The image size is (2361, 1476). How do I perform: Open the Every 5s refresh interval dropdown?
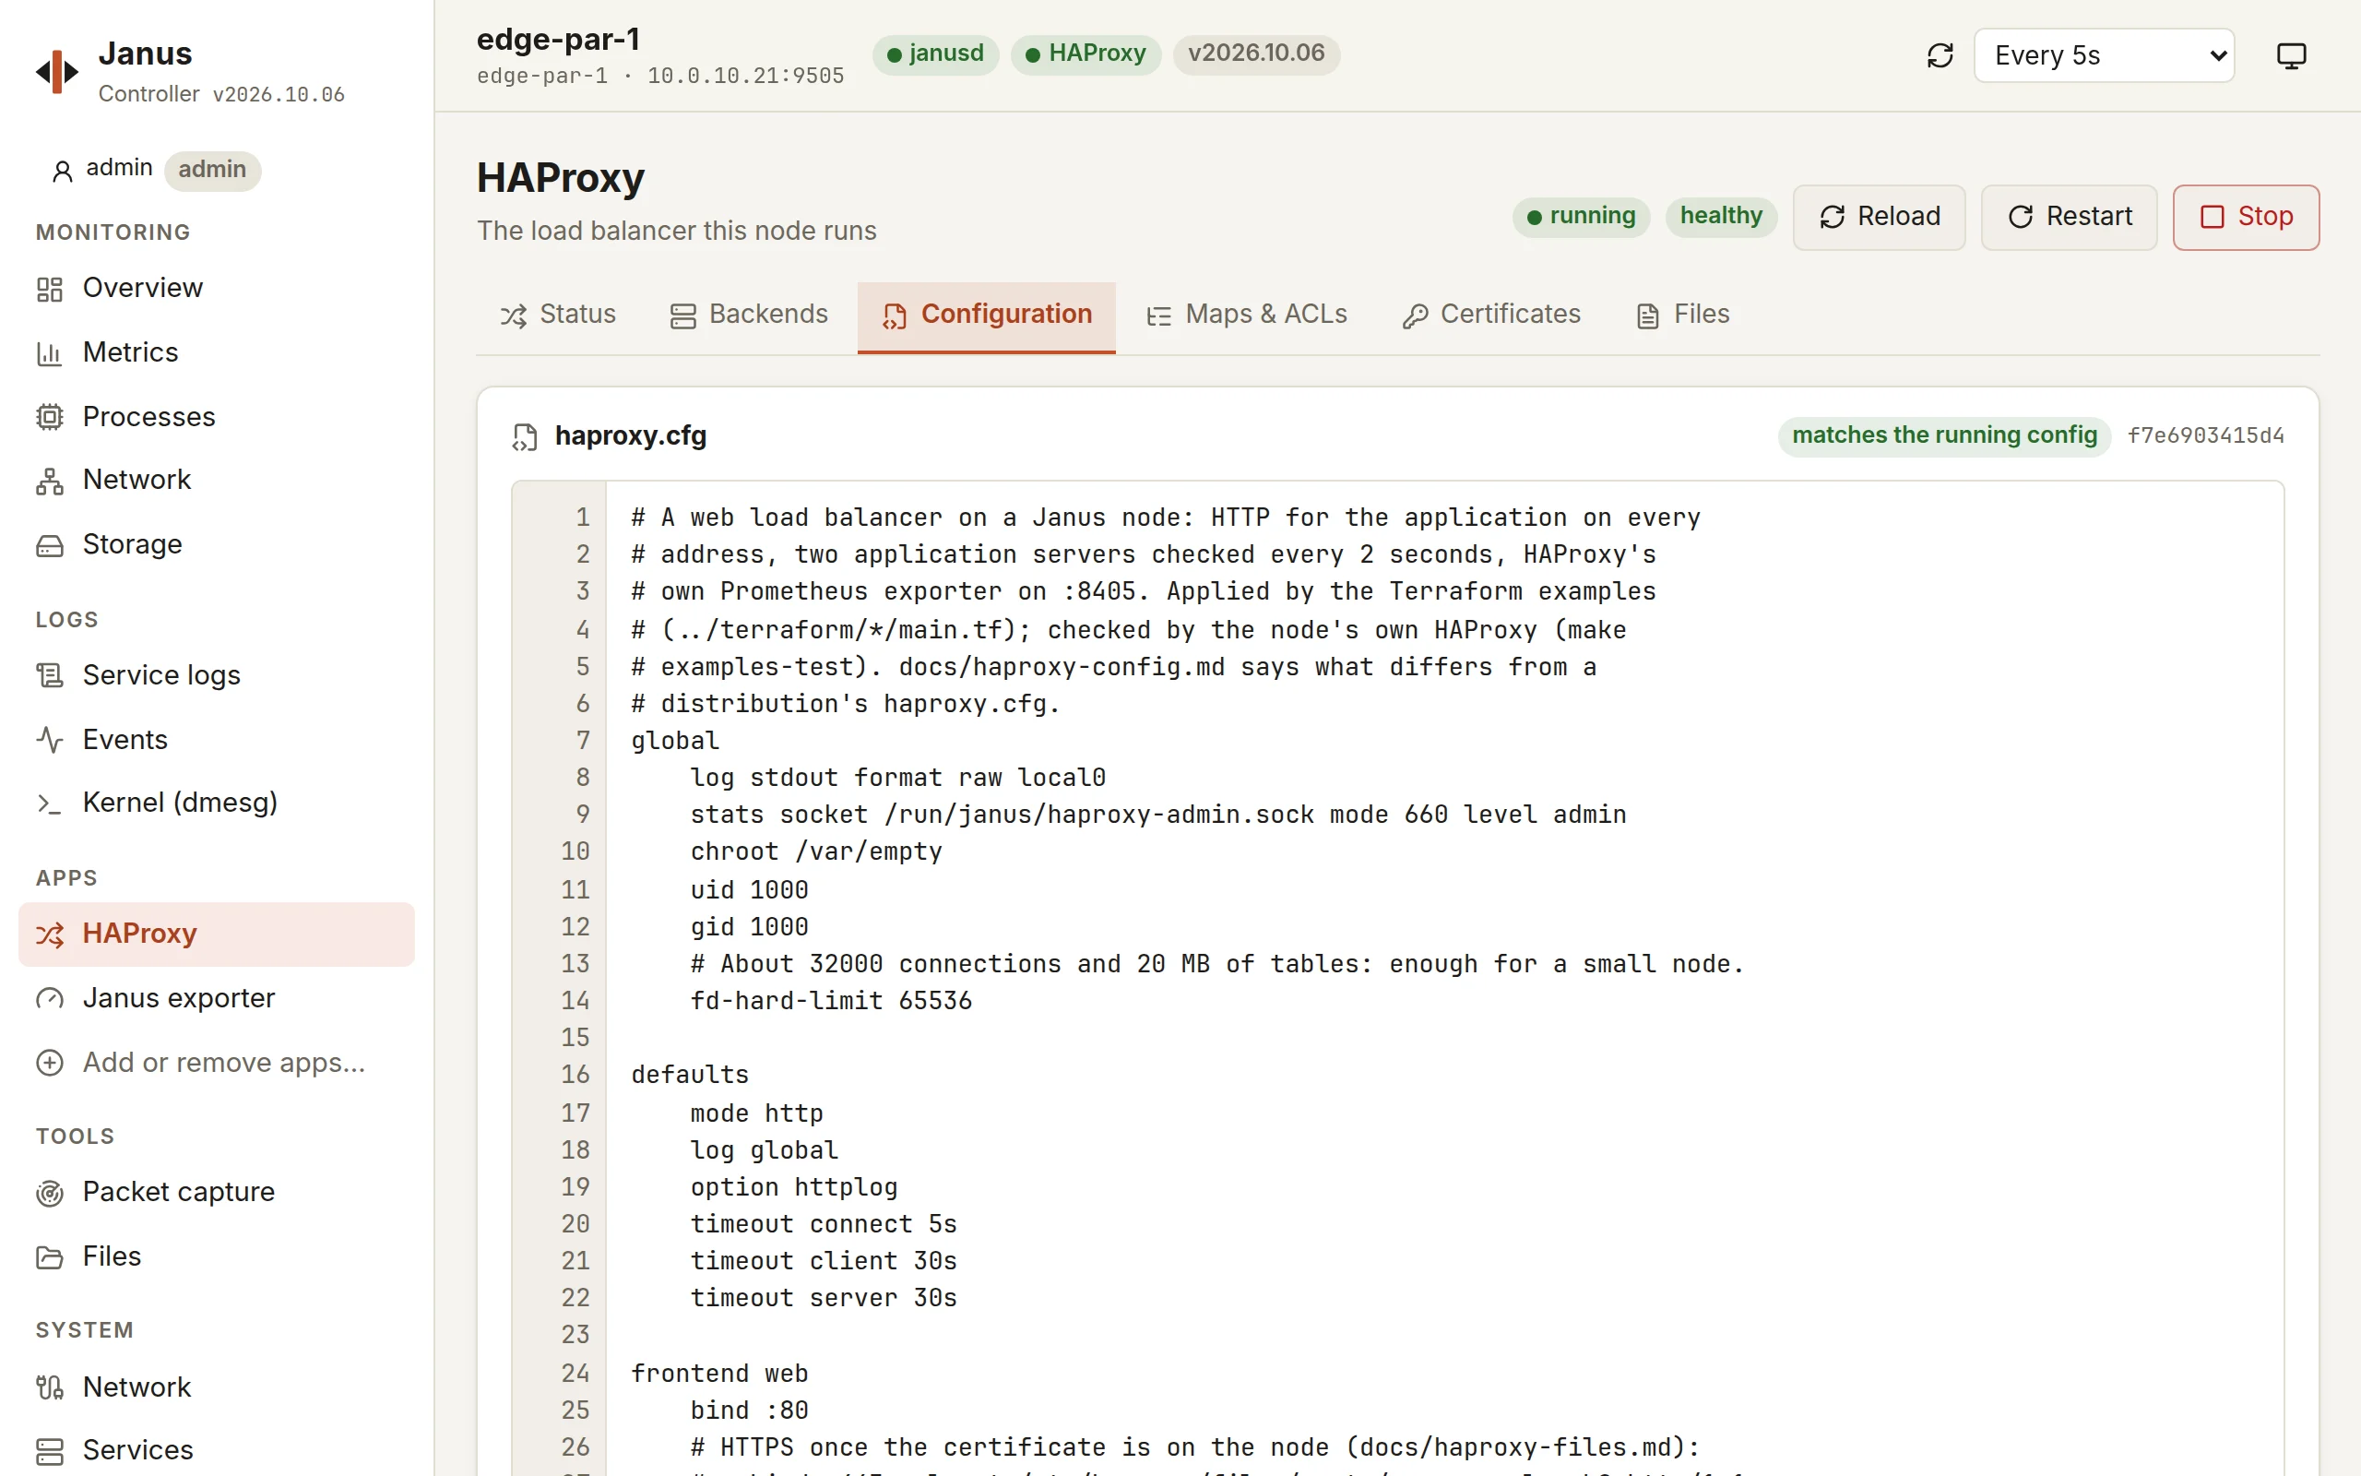pos(2104,55)
